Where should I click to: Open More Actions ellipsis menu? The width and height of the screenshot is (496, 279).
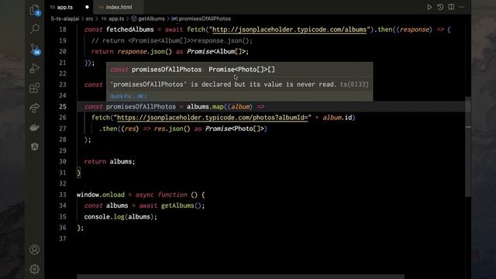(x=462, y=7)
